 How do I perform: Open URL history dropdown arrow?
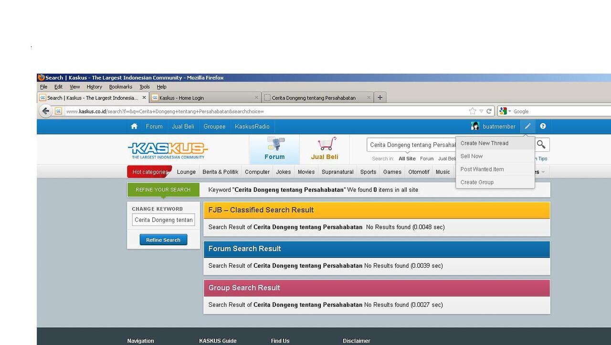(481, 111)
